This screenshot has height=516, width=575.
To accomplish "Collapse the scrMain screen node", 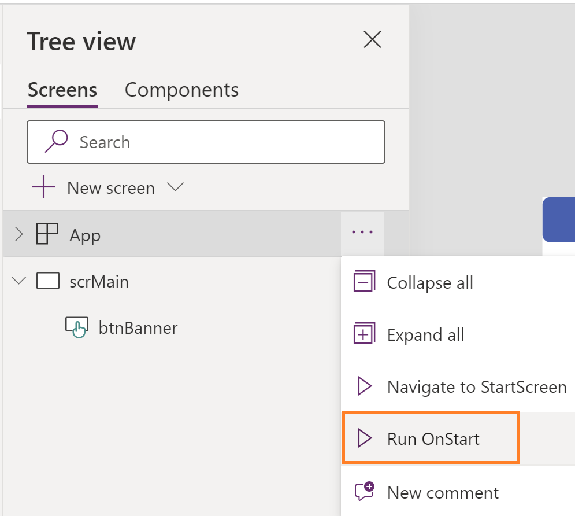I will tap(18, 281).
